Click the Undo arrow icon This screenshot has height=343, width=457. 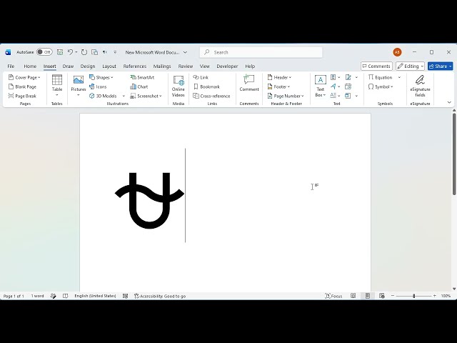click(x=70, y=52)
